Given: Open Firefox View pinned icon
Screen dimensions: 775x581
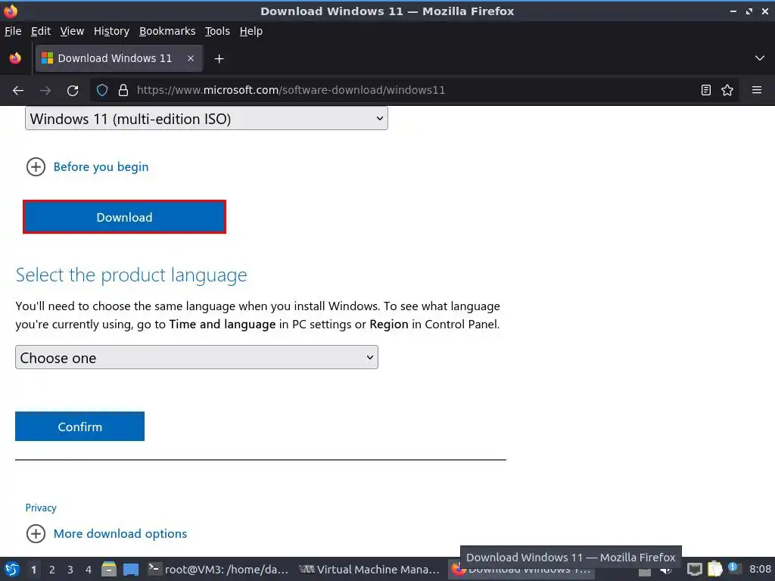Looking at the screenshot, I should click(15, 58).
